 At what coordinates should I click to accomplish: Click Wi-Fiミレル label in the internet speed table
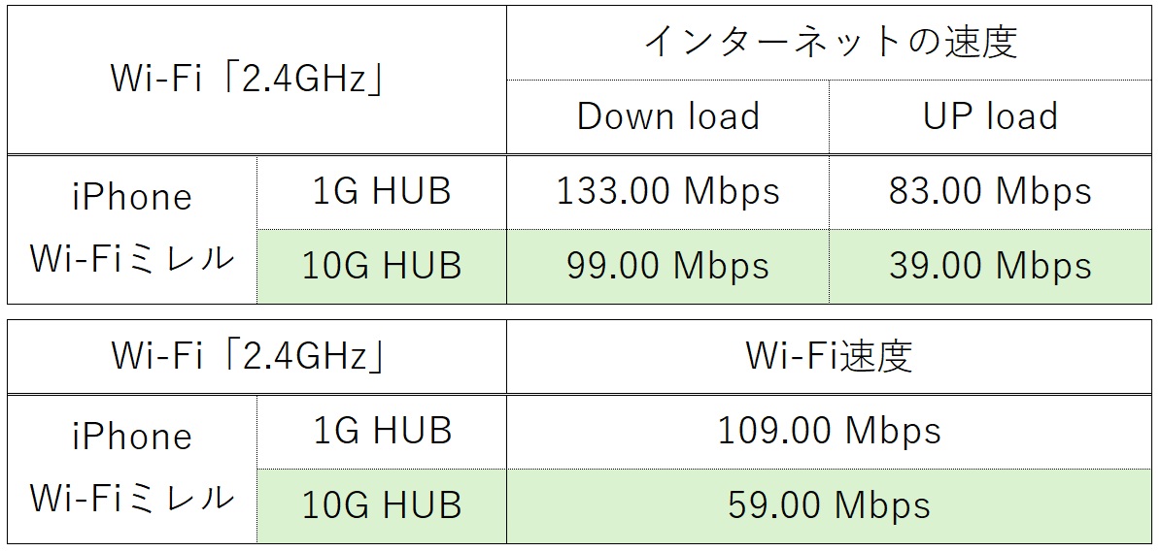[132, 259]
